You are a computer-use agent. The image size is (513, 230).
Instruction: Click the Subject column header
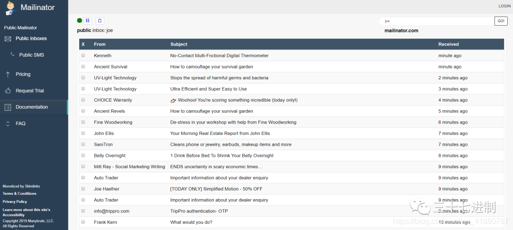(179, 44)
